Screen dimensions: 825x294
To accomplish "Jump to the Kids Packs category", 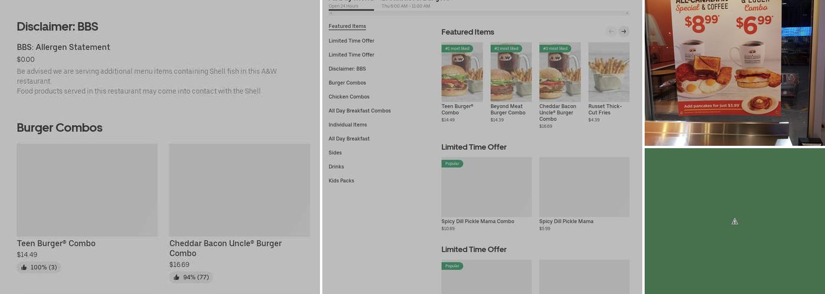I will click(341, 181).
